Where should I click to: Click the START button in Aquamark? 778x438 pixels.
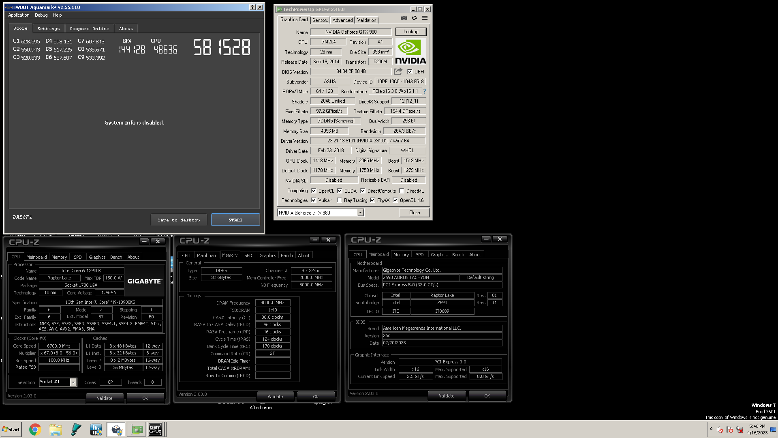[235, 220]
